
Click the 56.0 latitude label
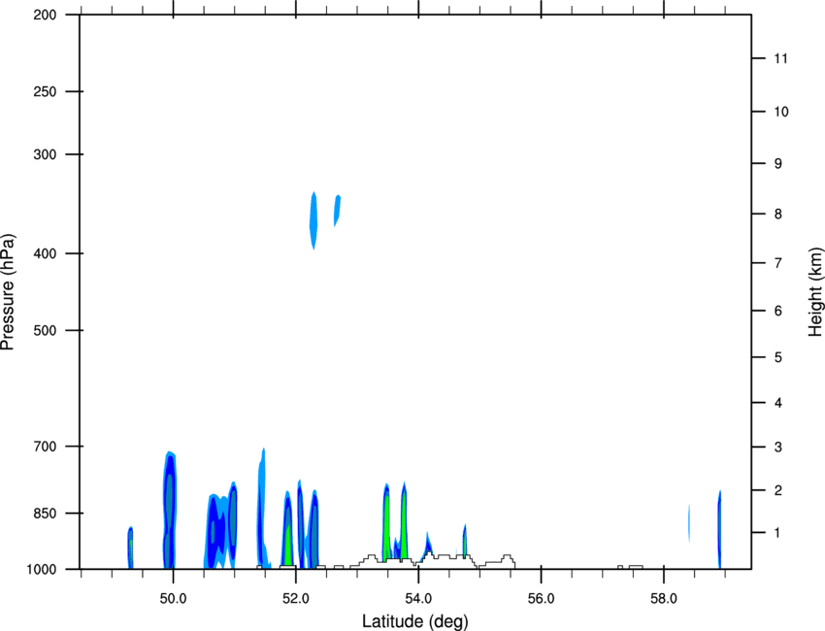pos(542,599)
